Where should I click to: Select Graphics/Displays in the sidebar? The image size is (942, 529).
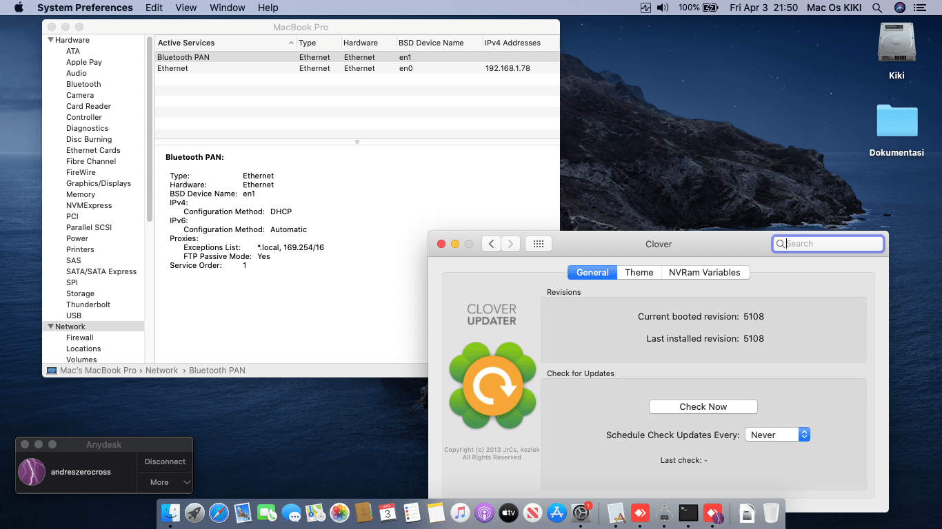[98, 183]
